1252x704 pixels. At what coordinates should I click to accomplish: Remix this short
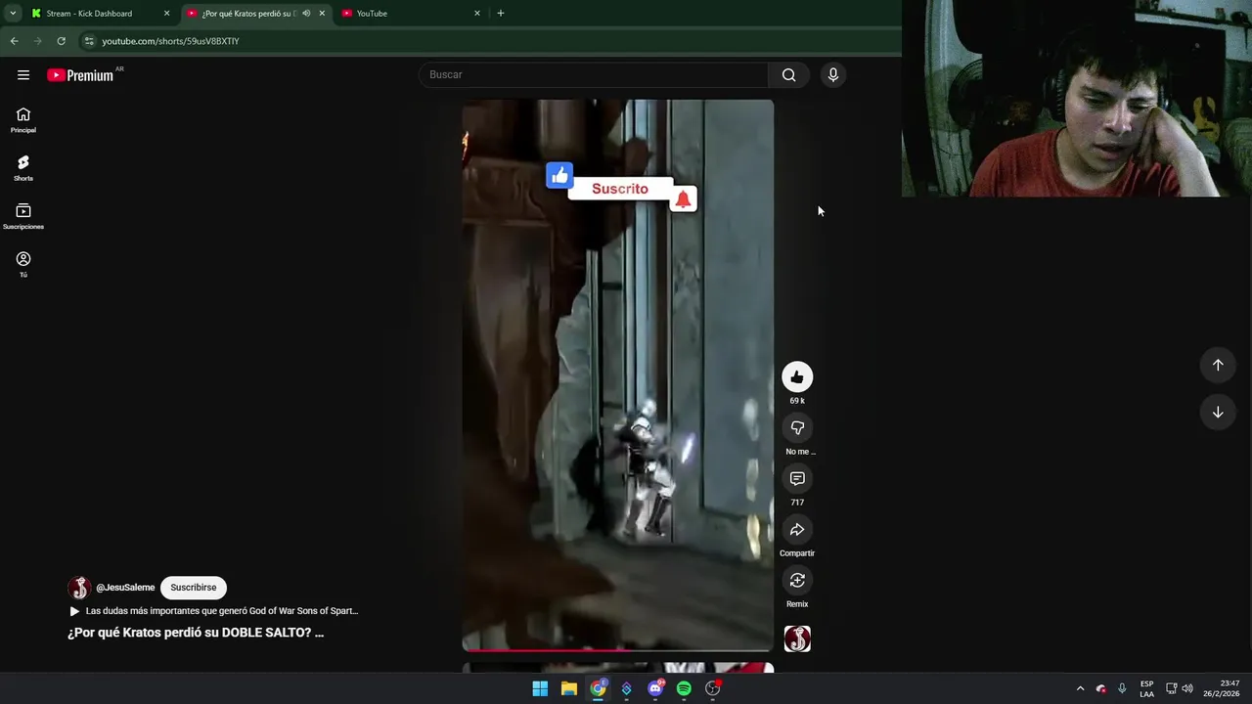[797, 581]
